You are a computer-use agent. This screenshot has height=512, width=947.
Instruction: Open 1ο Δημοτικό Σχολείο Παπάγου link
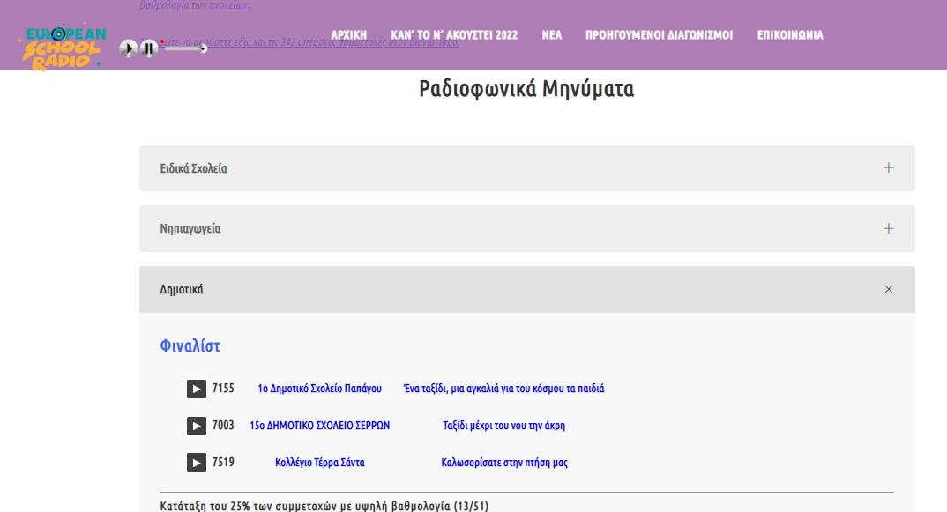point(319,389)
